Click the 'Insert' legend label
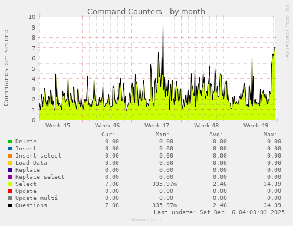293x226 pixels. tap(26, 149)
